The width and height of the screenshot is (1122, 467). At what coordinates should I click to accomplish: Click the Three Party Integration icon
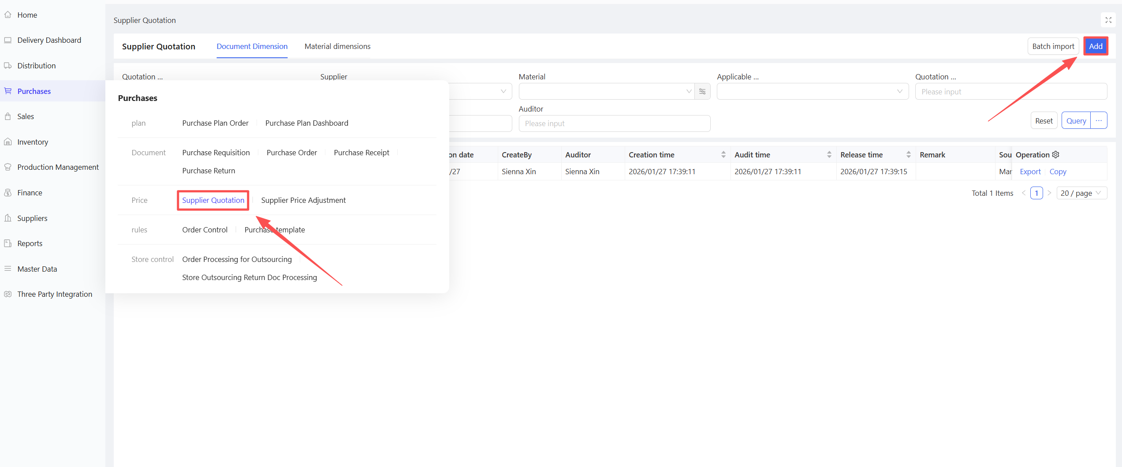tap(8, 294)
